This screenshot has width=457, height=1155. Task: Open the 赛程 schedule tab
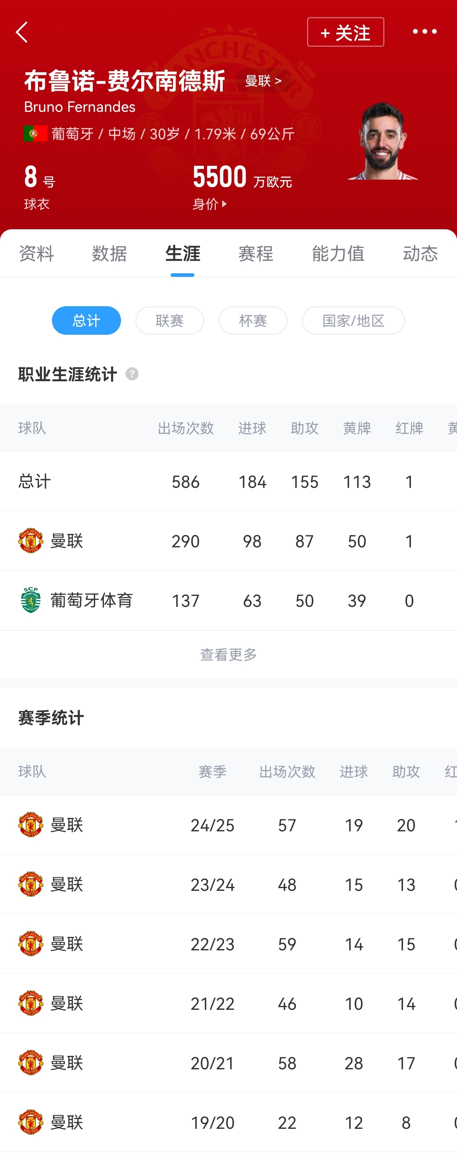(255, 254)
